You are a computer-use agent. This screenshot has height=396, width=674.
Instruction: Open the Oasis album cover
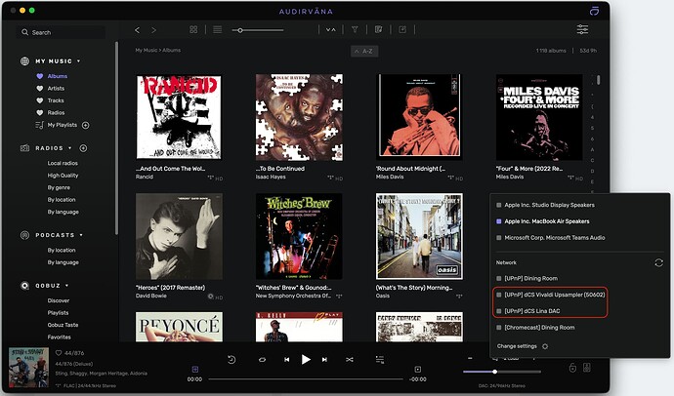[419, 236]
